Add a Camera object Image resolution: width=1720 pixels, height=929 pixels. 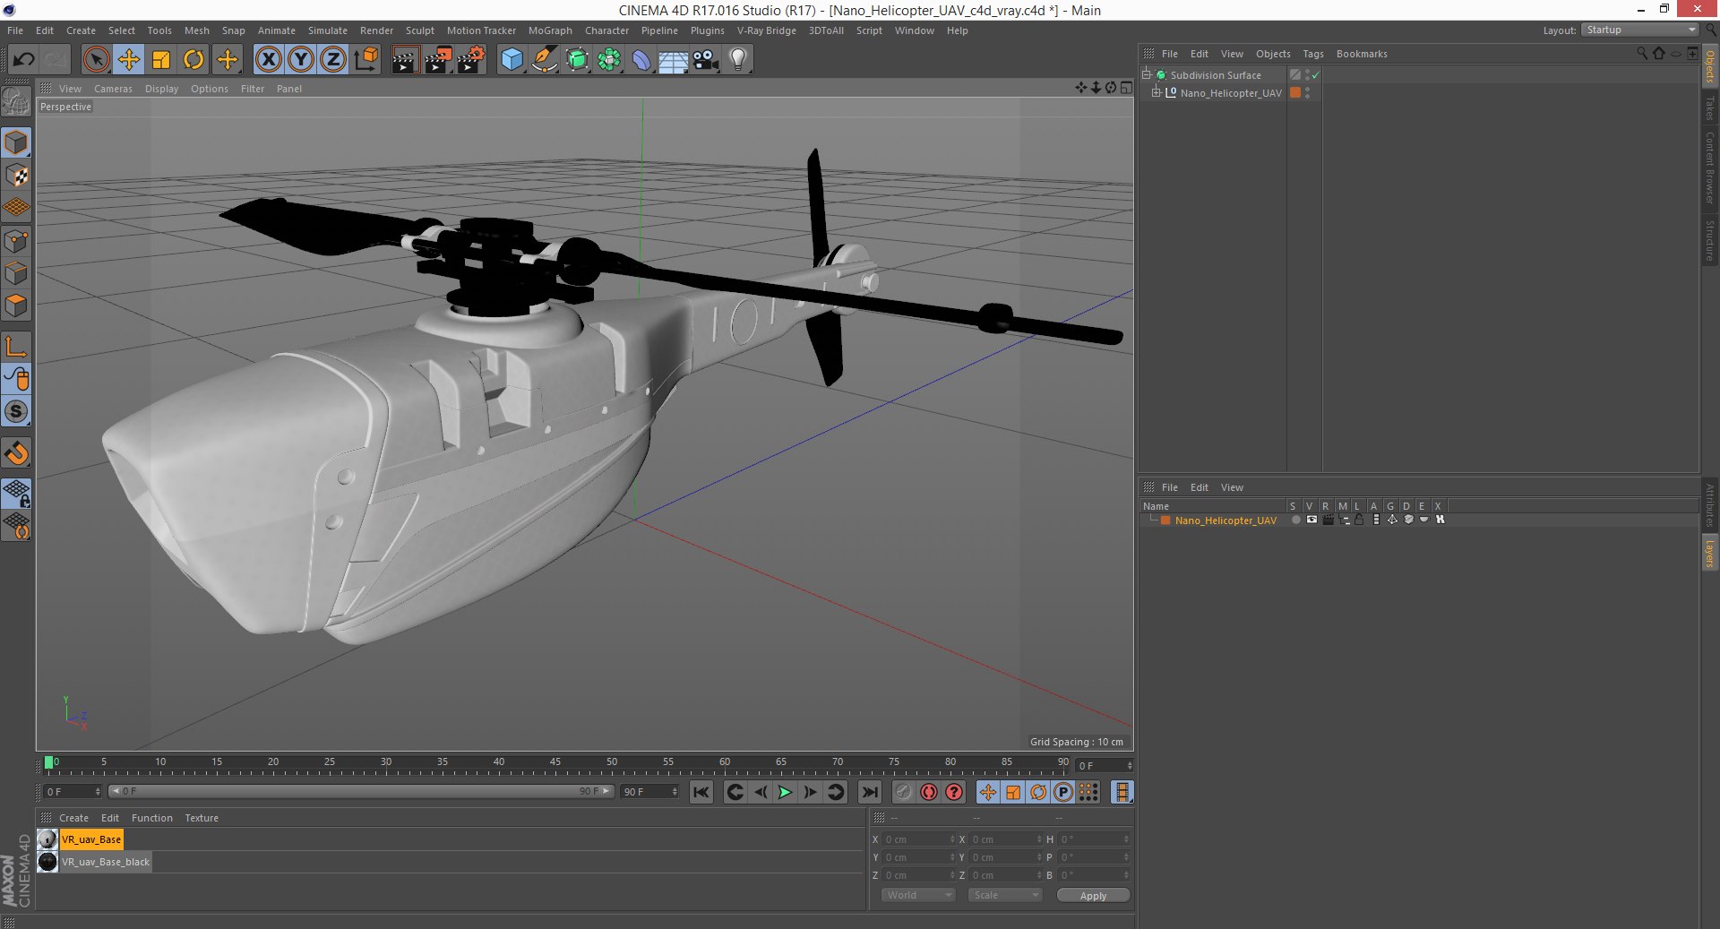click(706, 60)
